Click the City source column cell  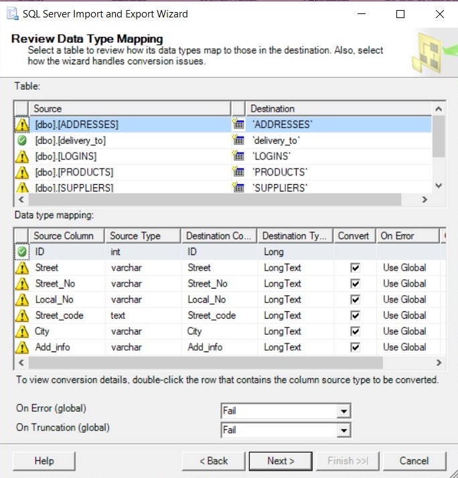click(x=66, y=331)
